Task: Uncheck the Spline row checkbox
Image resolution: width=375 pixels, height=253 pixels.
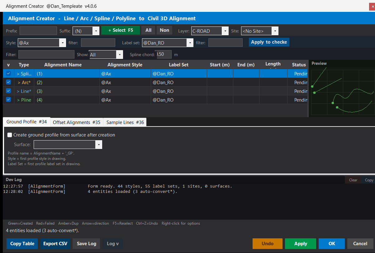Action: [8, 74]
